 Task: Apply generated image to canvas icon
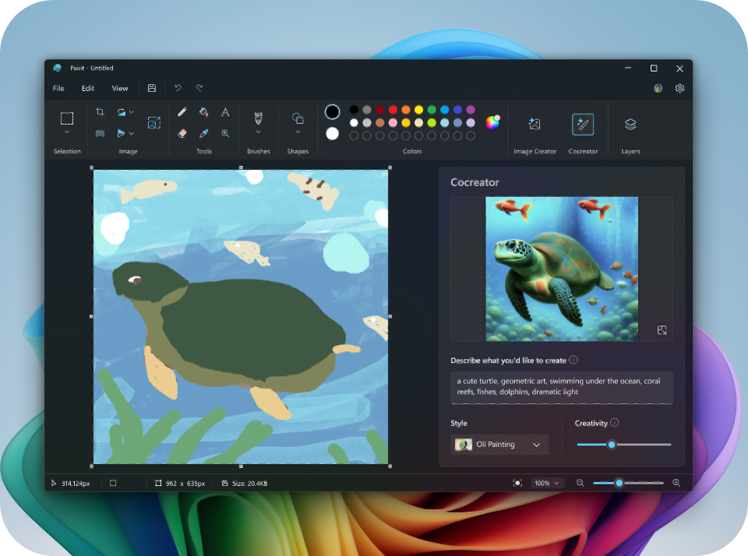(x=662, y=330)
